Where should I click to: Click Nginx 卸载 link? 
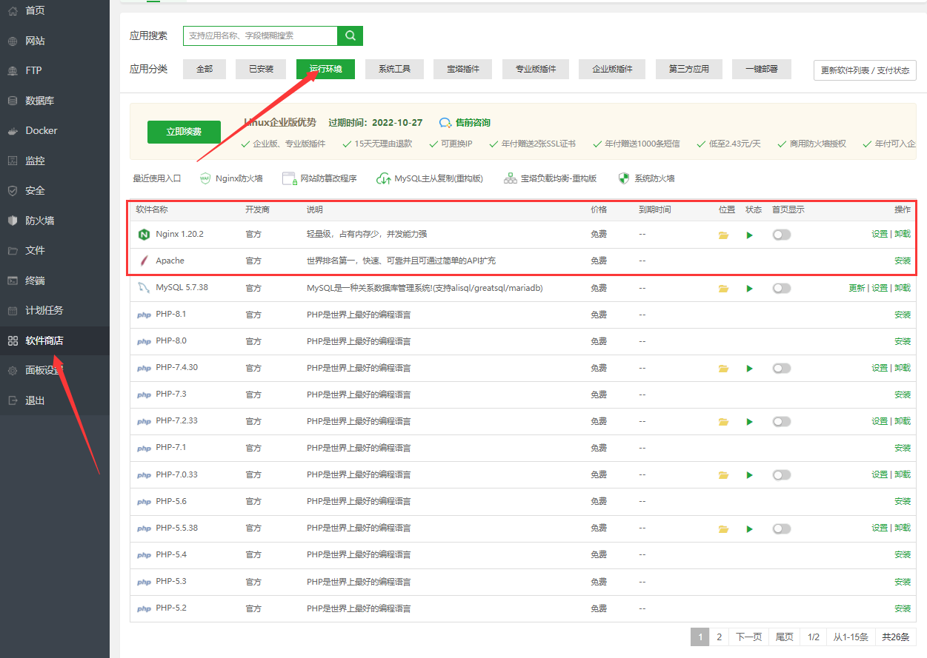tap(903, 234)
